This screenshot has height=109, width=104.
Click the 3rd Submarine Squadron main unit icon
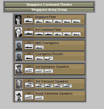point(29,70)
